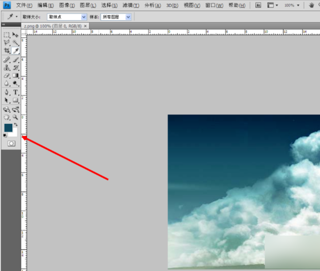Select the Rectangular Marquee tool
This screenshot has height=271, width=320.
pos(6,35)
